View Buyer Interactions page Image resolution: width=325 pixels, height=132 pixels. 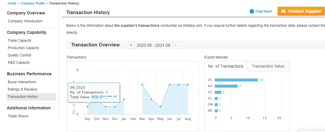[22, 82]
